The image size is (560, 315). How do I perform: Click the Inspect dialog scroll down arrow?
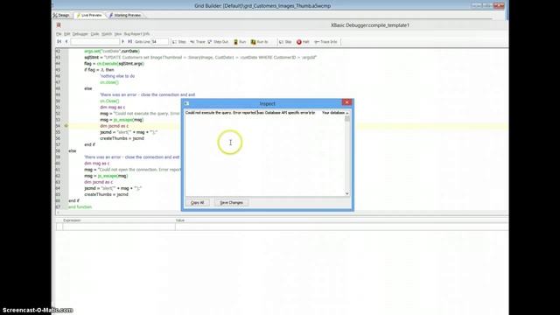click(347, 193)
